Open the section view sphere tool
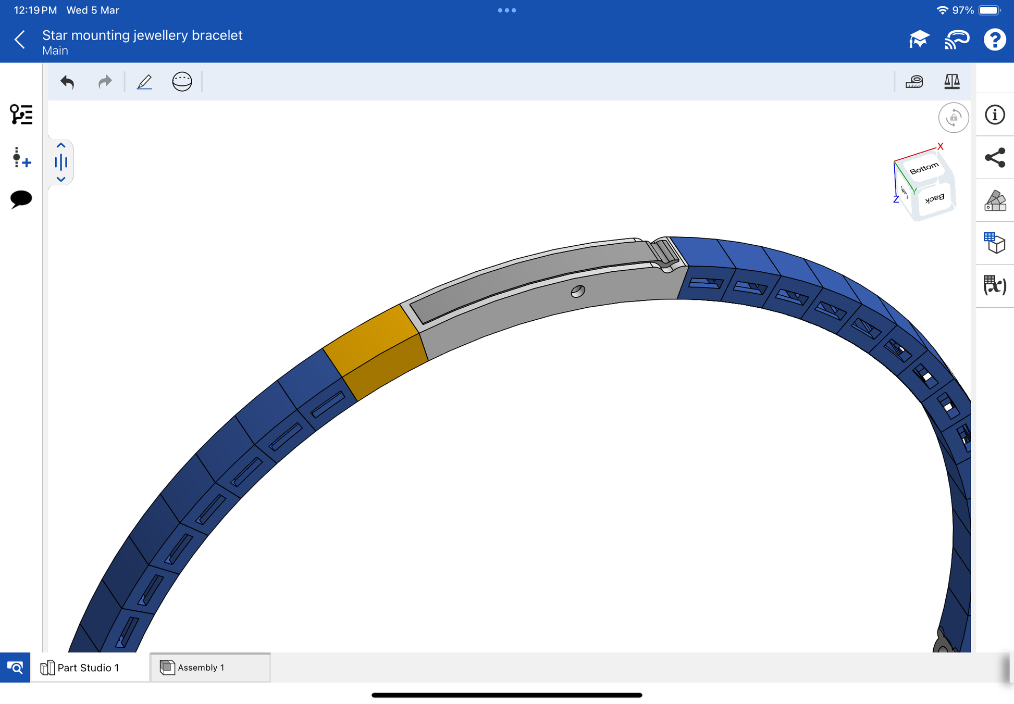1014x704 pixels. [182, 82]
